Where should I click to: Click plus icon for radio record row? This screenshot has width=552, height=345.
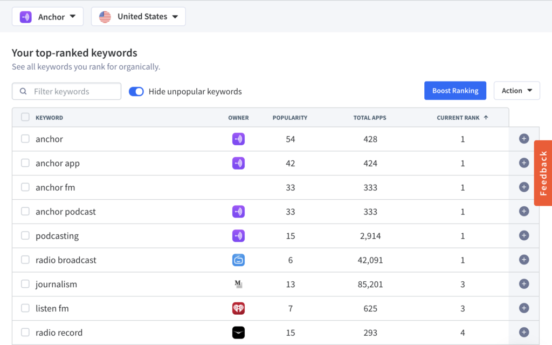coord(524,332)
